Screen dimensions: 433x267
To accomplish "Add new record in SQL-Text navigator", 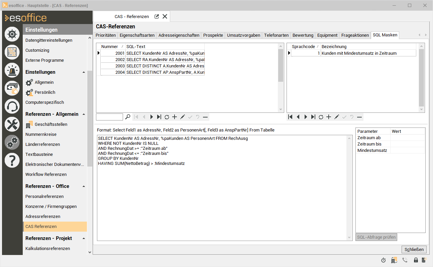I will click(x=174, y=117).
